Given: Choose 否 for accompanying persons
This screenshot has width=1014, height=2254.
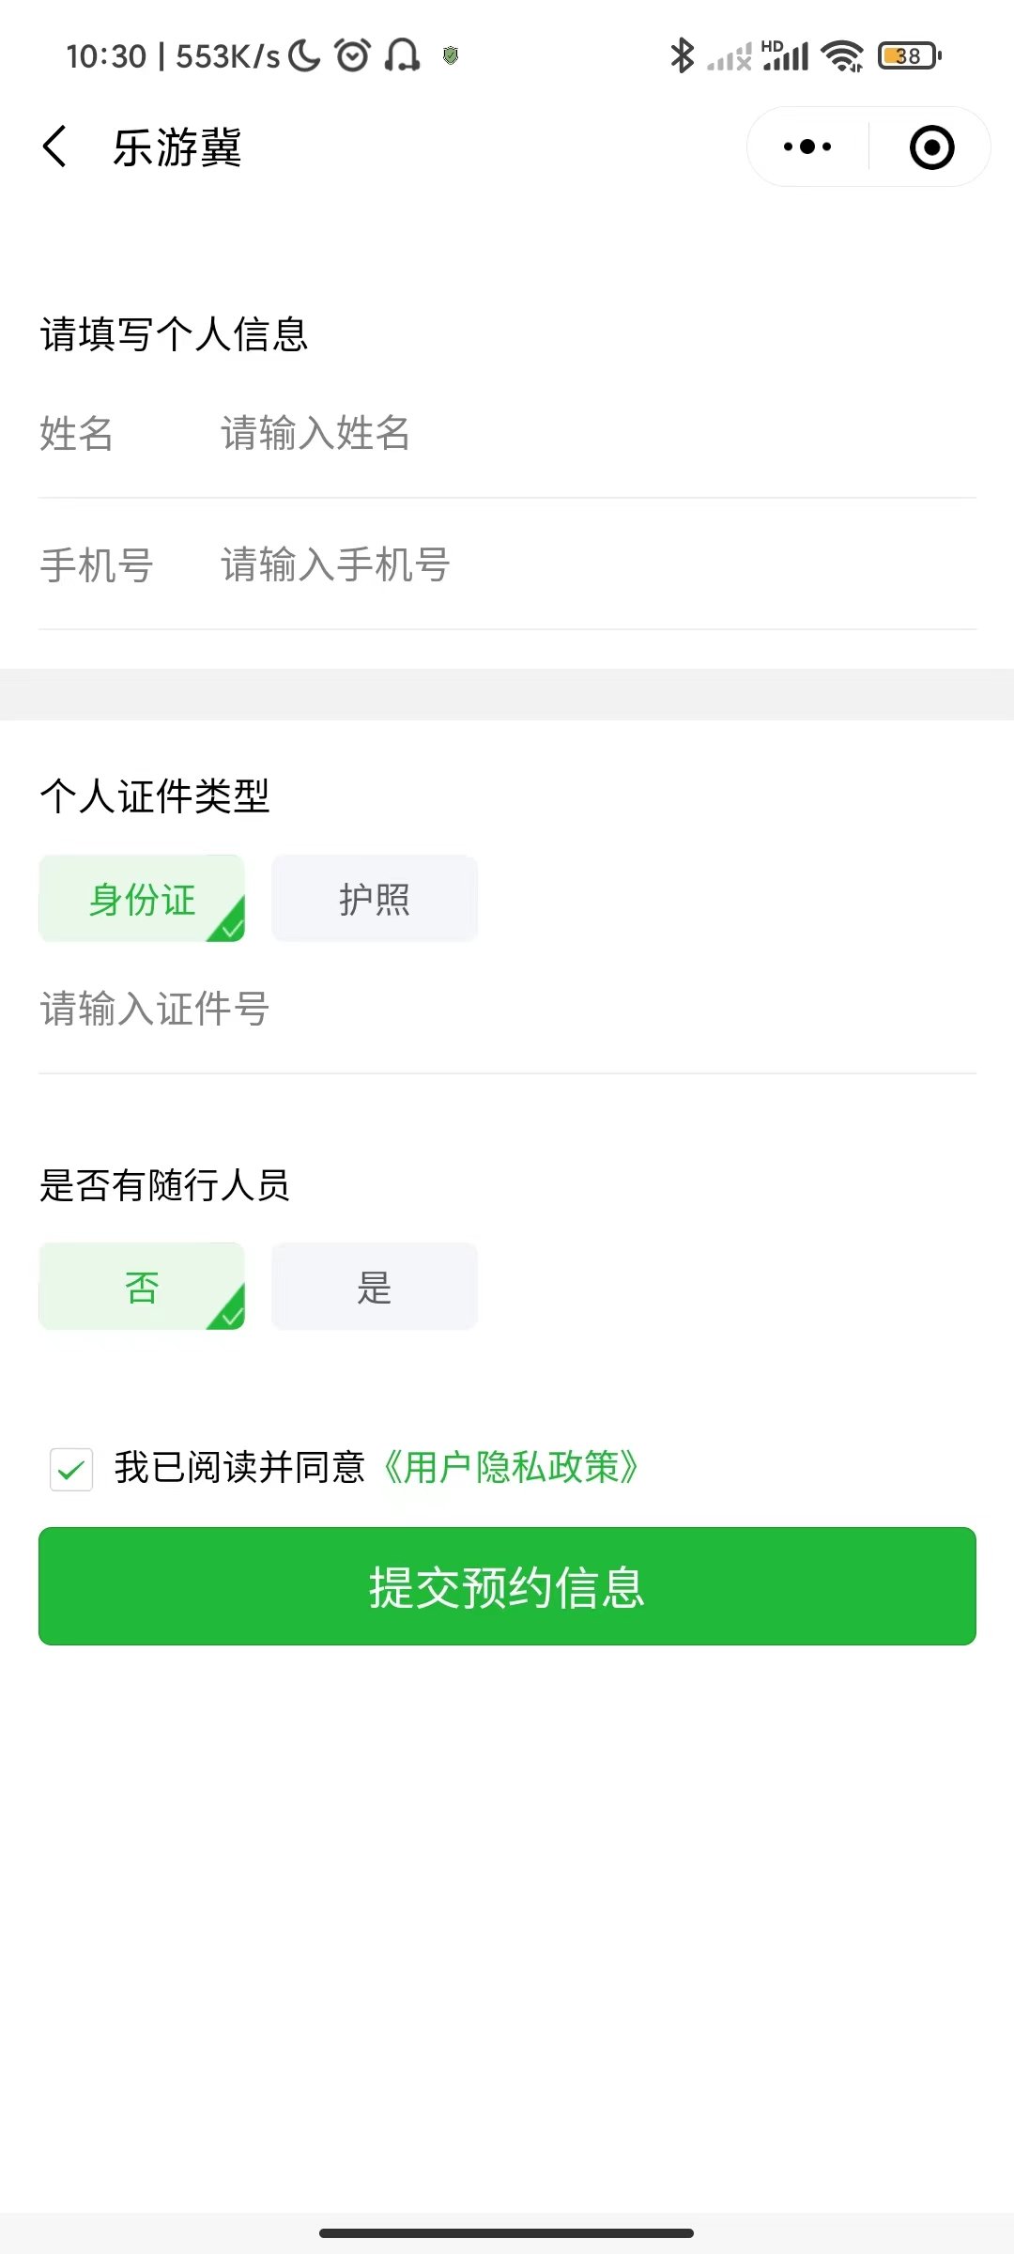Looking at the screenshot, I should (x=142, y=1287).
